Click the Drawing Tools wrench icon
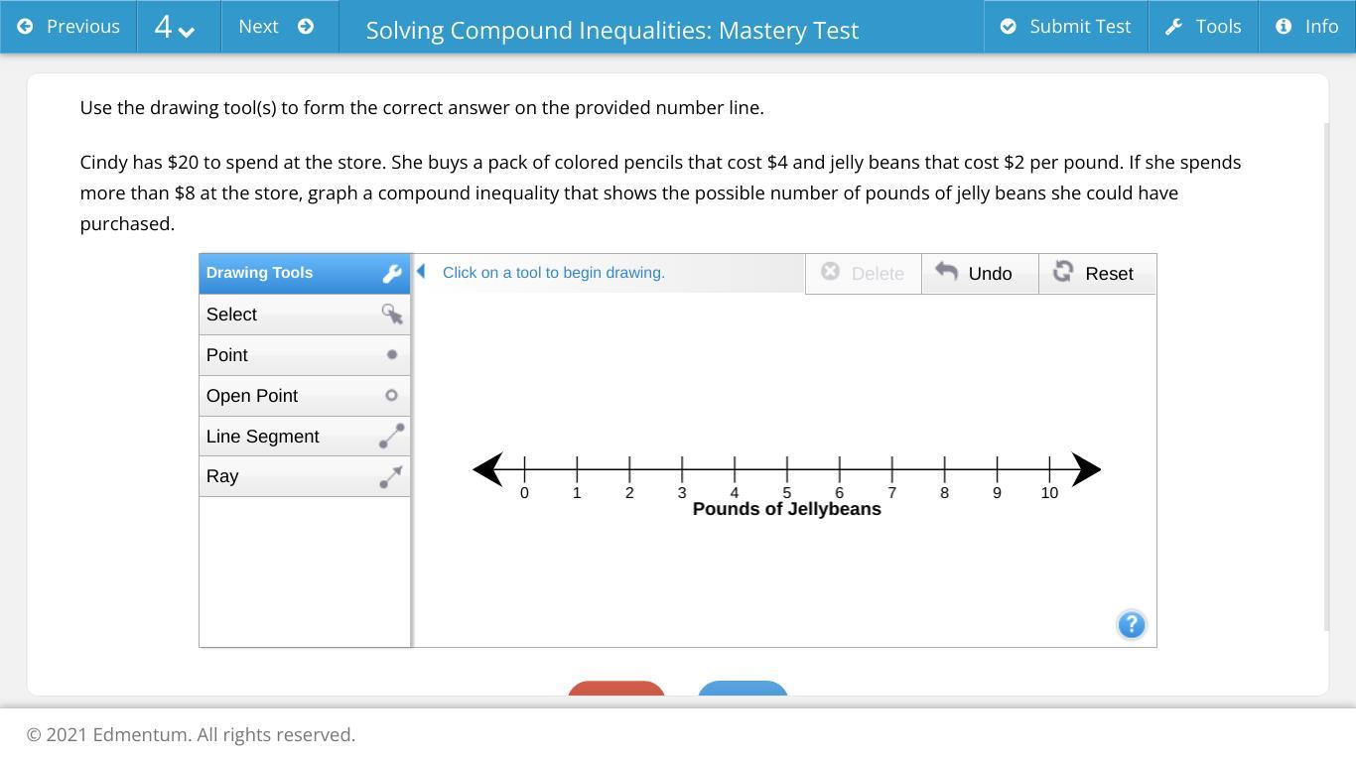Viewport: 1356px width, 762px height. (392, 274)
